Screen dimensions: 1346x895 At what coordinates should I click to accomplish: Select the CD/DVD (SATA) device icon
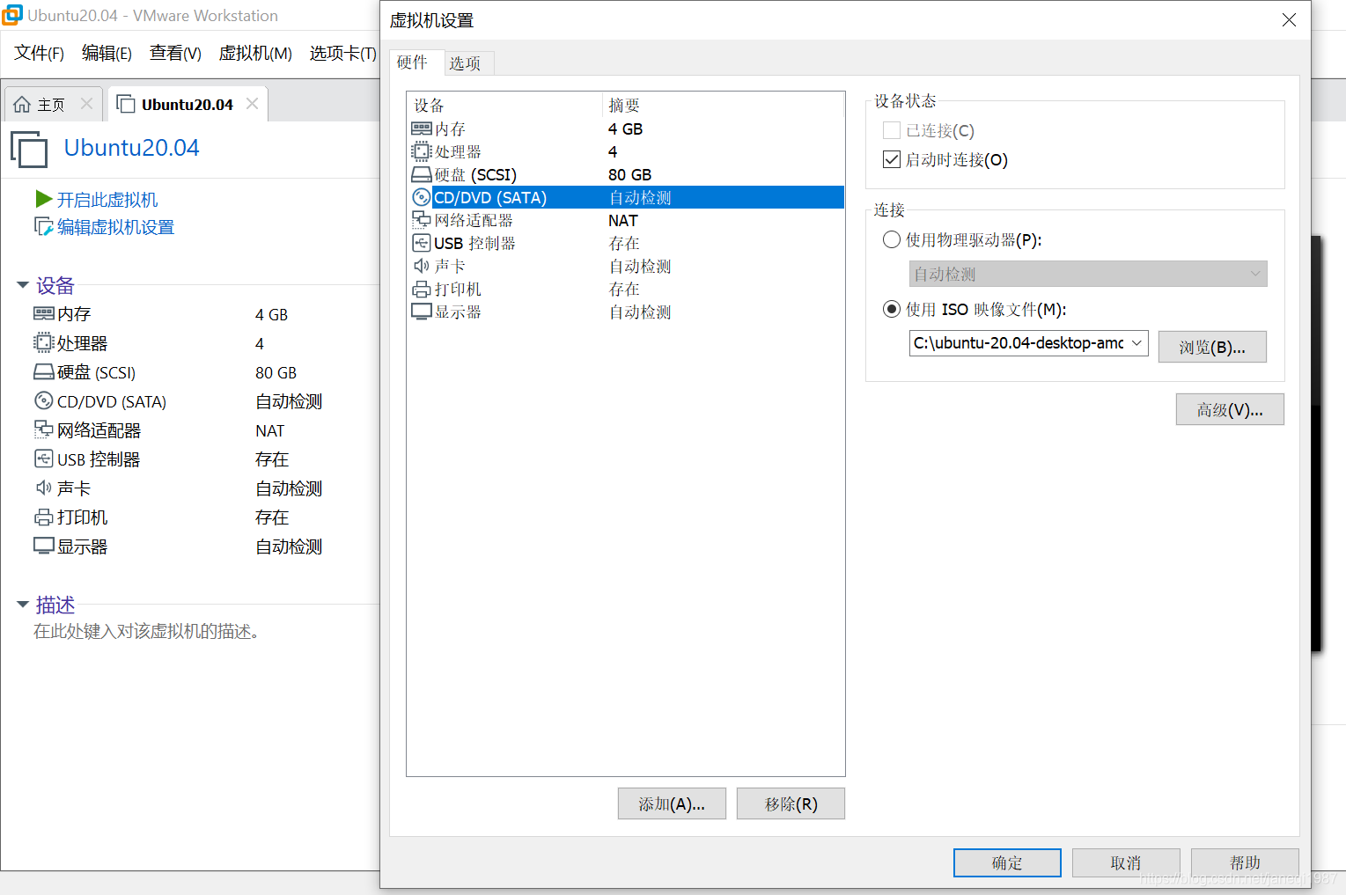click(x=421, y=197)
